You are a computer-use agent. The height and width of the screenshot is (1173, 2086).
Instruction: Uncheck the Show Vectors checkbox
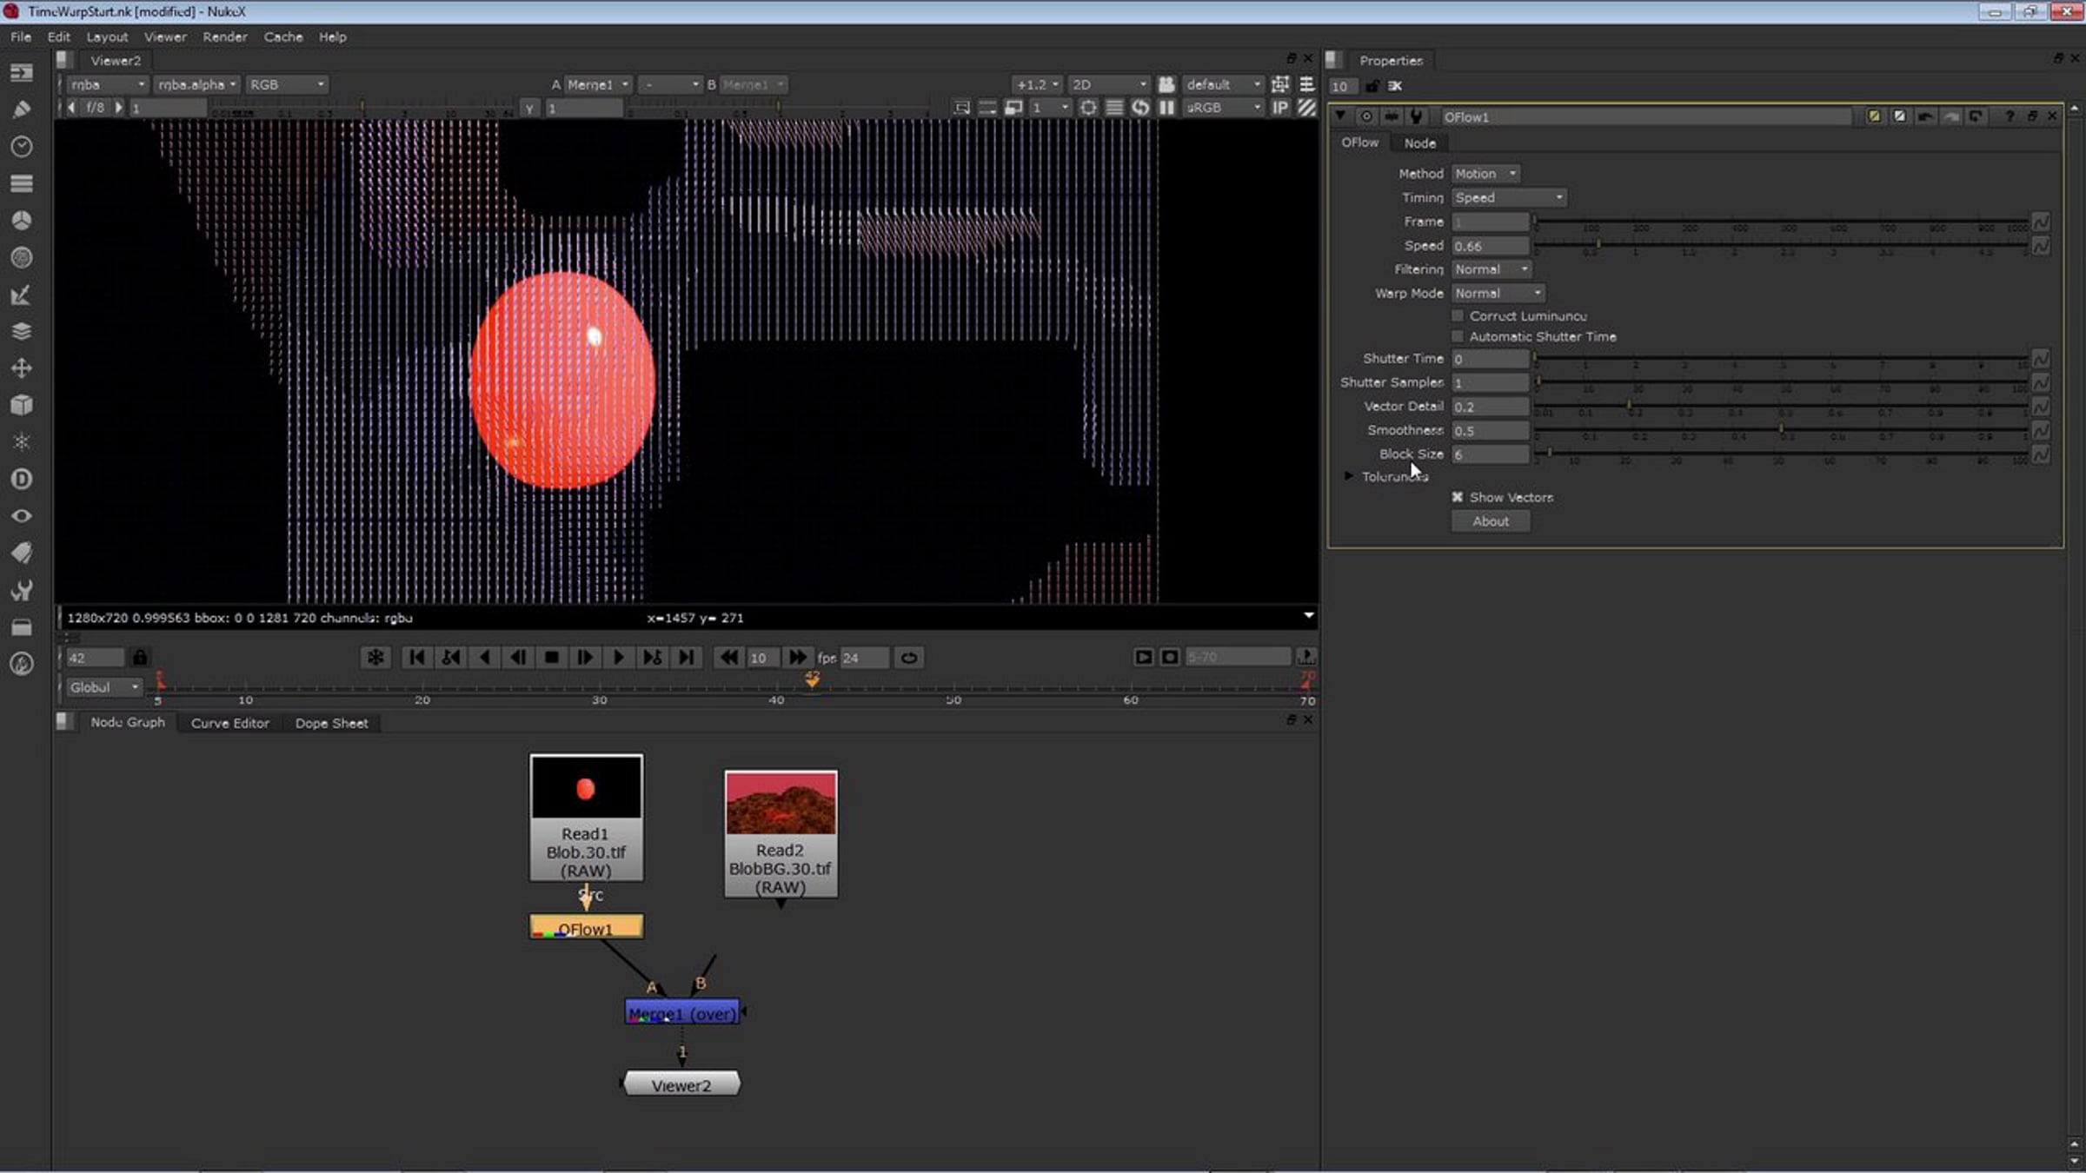(1458, 497)
